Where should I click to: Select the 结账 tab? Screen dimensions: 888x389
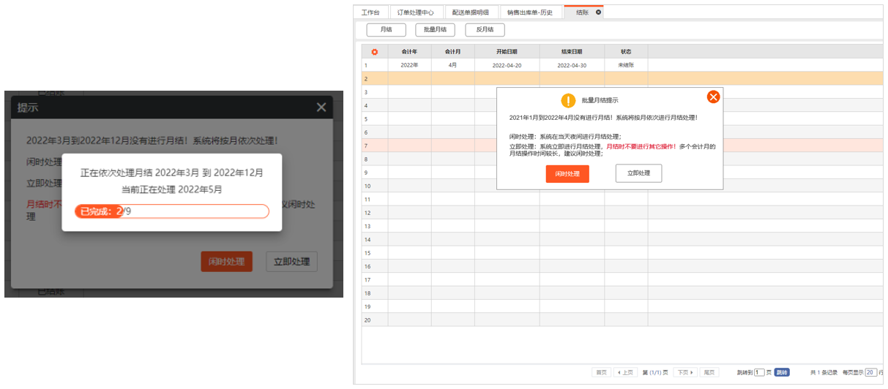(582, 12)
